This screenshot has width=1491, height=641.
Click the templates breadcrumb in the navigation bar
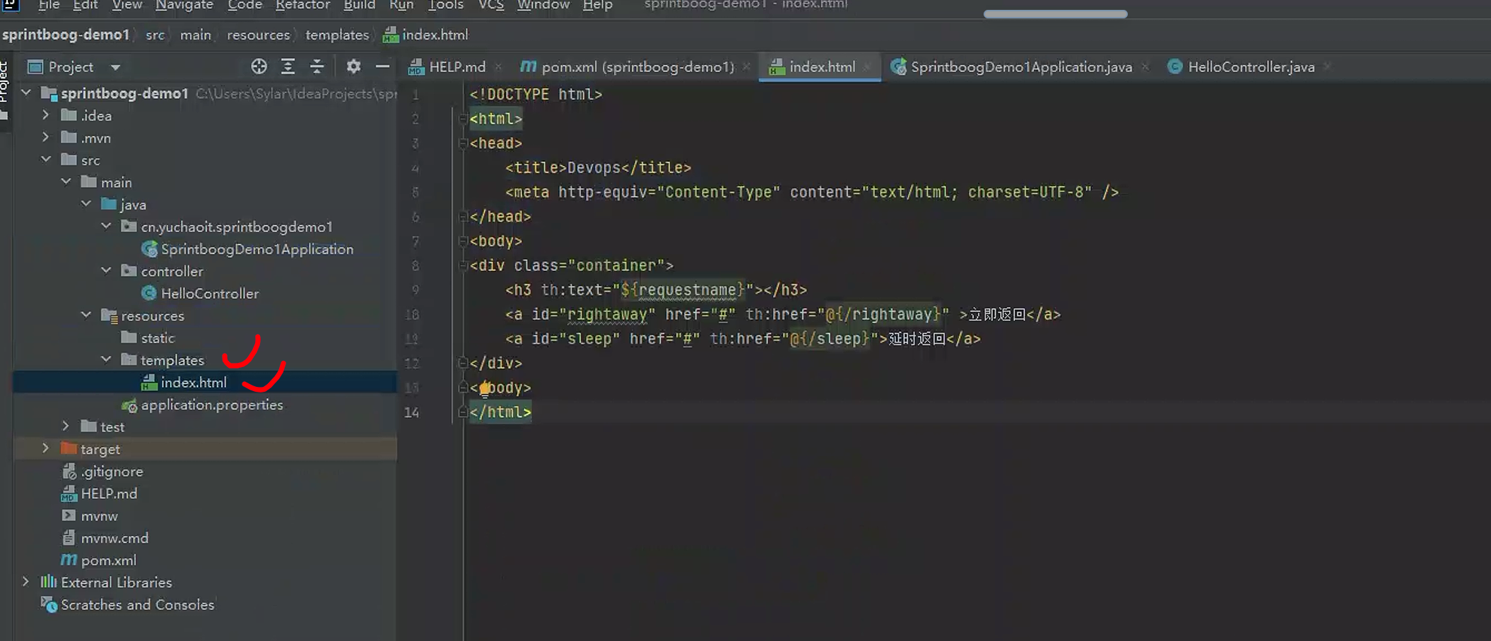(x=336, y=35)
